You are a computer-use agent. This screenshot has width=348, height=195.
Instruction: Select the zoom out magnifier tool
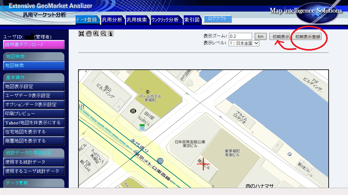tap(103, 33)
